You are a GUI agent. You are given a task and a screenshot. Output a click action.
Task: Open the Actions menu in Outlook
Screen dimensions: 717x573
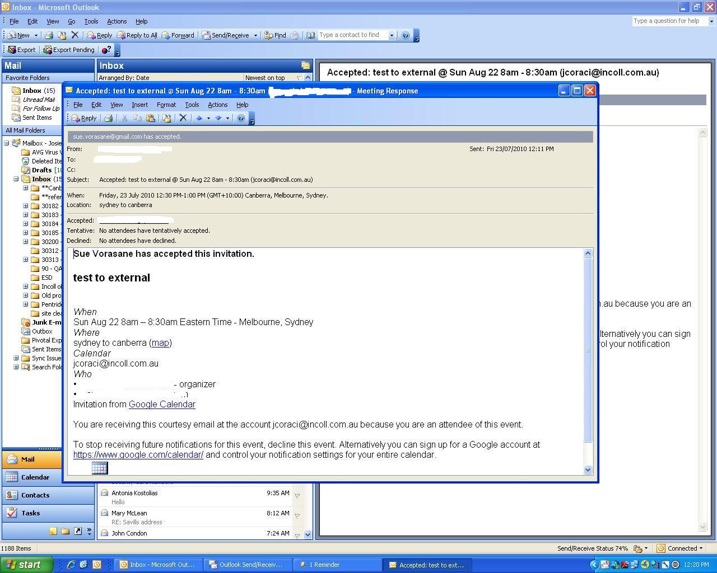click(x=117, y=21)
